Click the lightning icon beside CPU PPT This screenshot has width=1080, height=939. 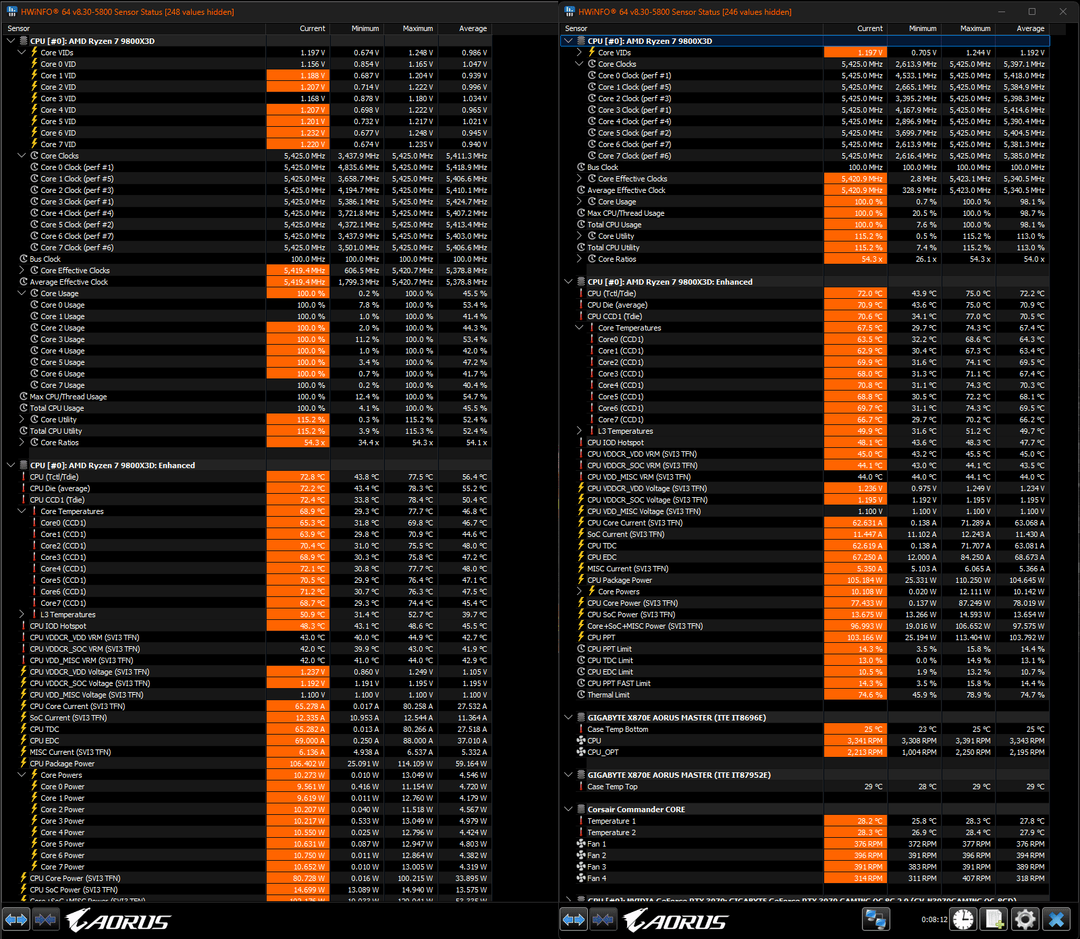[580, 637]
